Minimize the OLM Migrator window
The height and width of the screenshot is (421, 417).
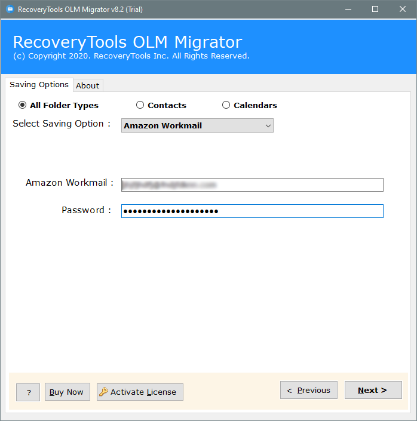click(348, 10)
